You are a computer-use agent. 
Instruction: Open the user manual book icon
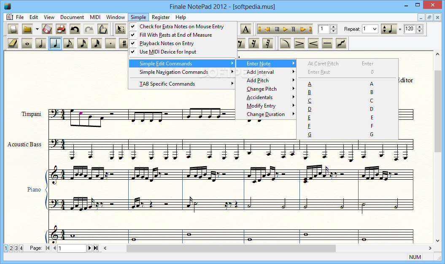pos(102,29)
